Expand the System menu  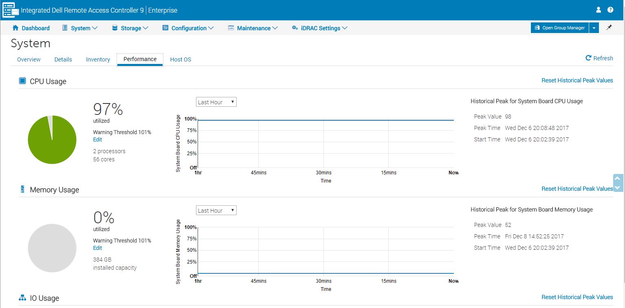(80, 28)
